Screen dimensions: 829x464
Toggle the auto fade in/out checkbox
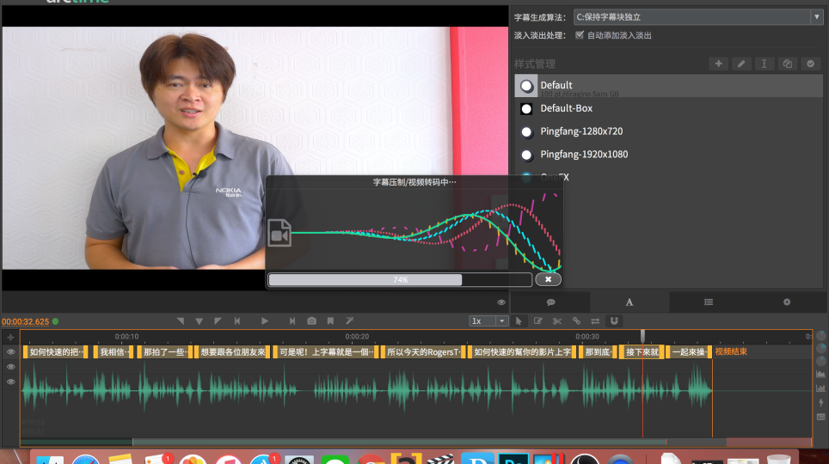pos(580,35)
